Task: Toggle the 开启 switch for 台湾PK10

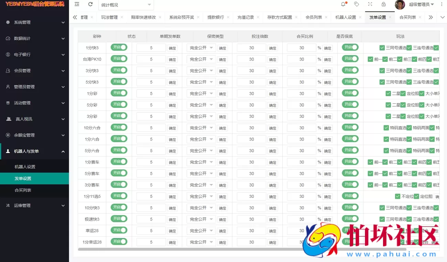Action: 119,59
